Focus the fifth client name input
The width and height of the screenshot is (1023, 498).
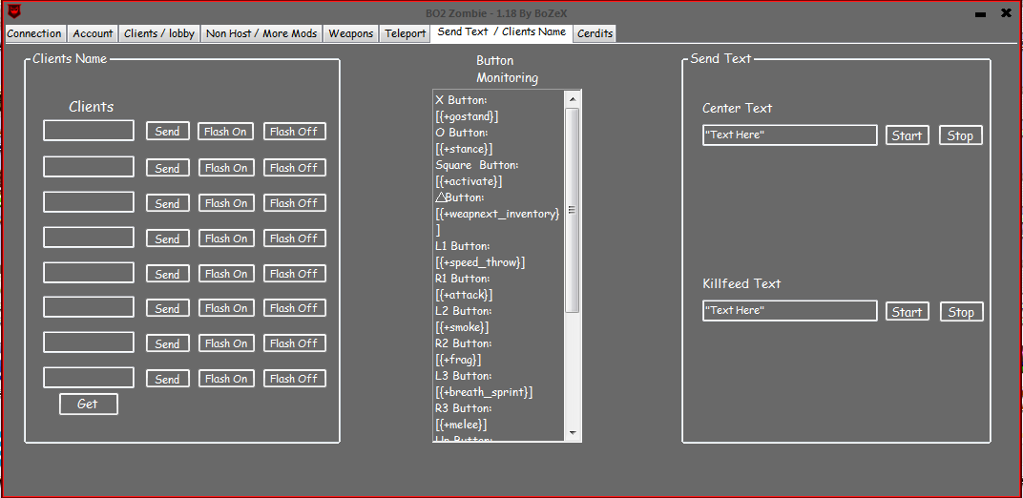click(89, 272)
